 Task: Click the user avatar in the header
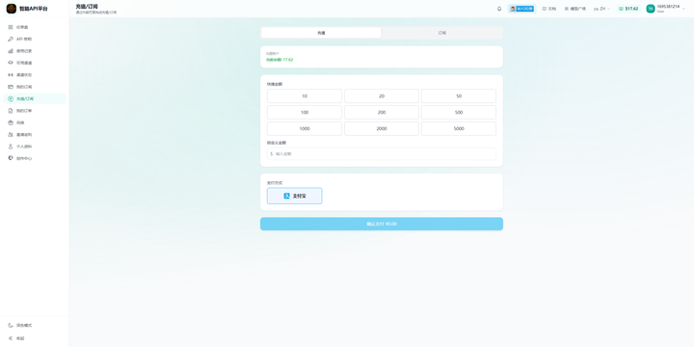point(651,9)
